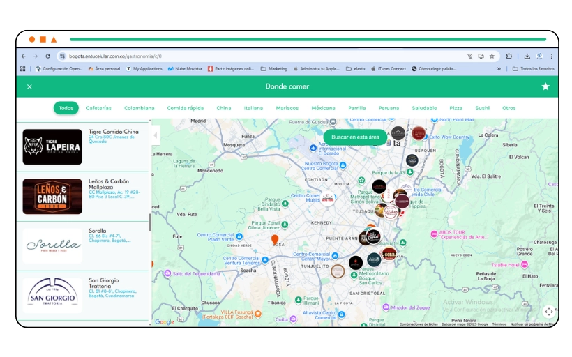Click the map locate-me crosshair button
This screenshot has width=572, height=357.
tap(549, 312)
